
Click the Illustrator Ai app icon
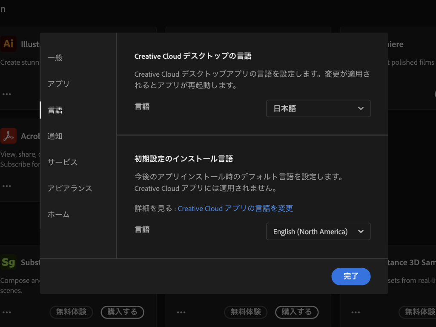[x=9, y=44]
